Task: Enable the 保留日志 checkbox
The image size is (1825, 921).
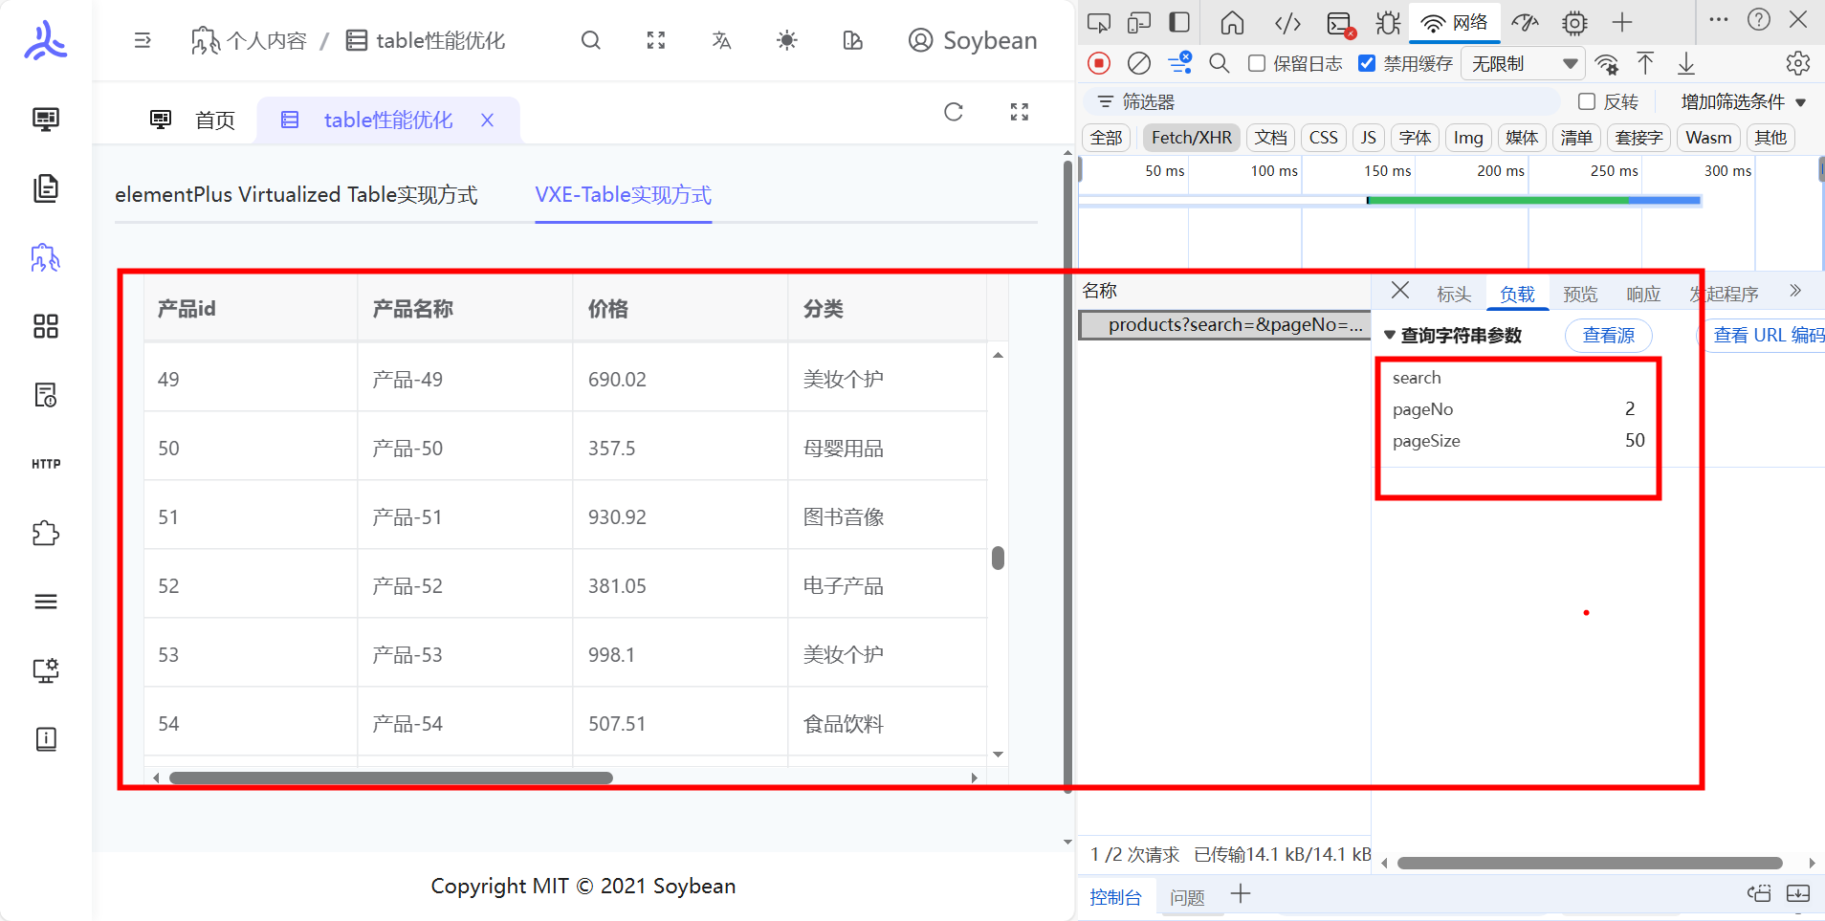Action: tap(1256, 63)
